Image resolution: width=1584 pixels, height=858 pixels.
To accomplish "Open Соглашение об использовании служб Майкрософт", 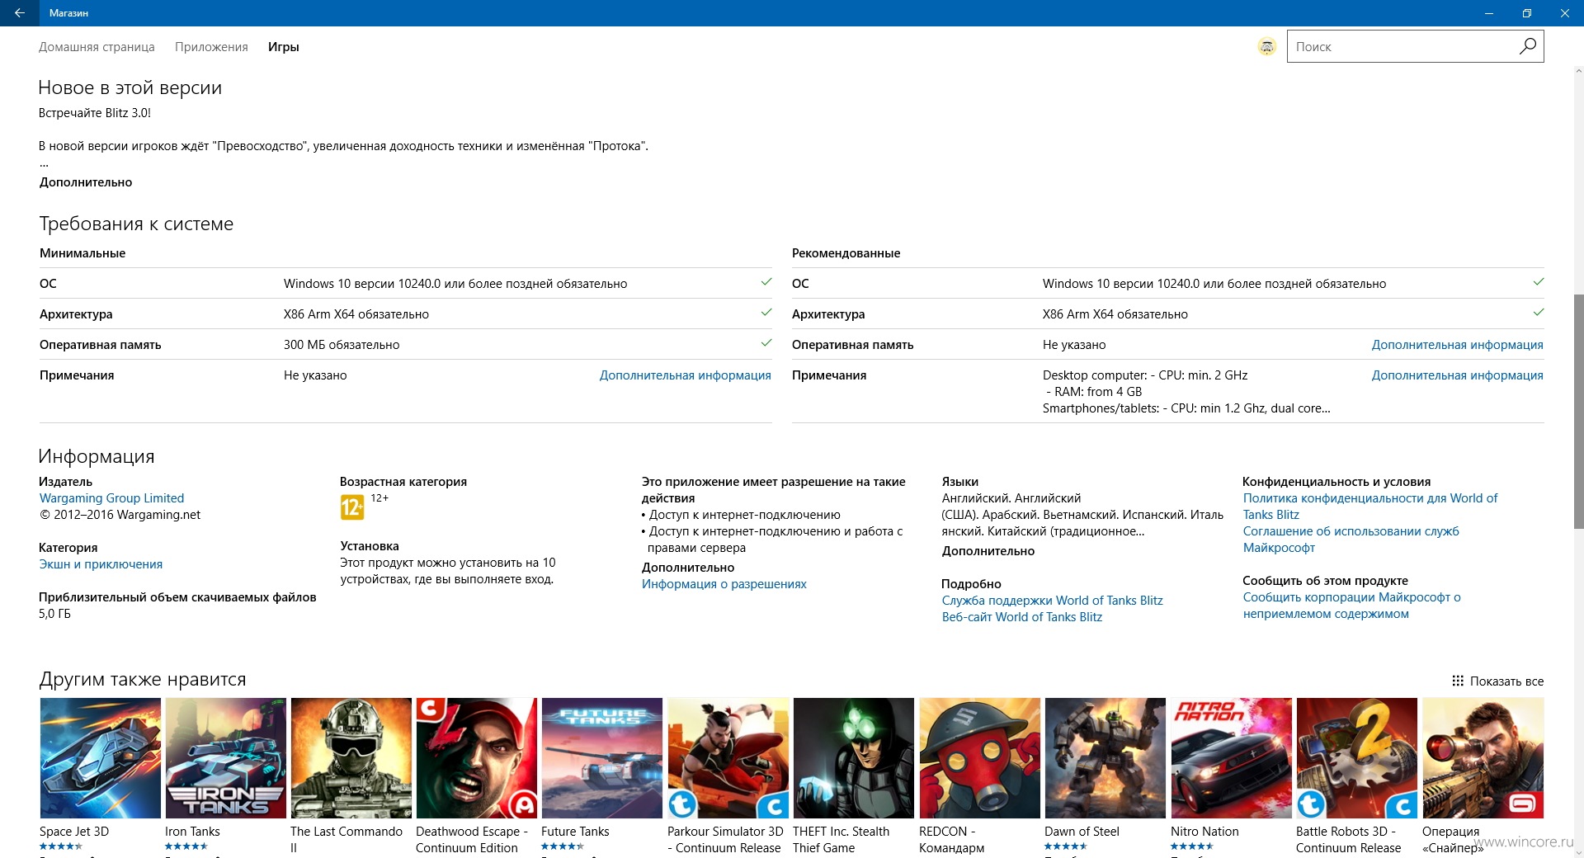I will [1351, 540].
